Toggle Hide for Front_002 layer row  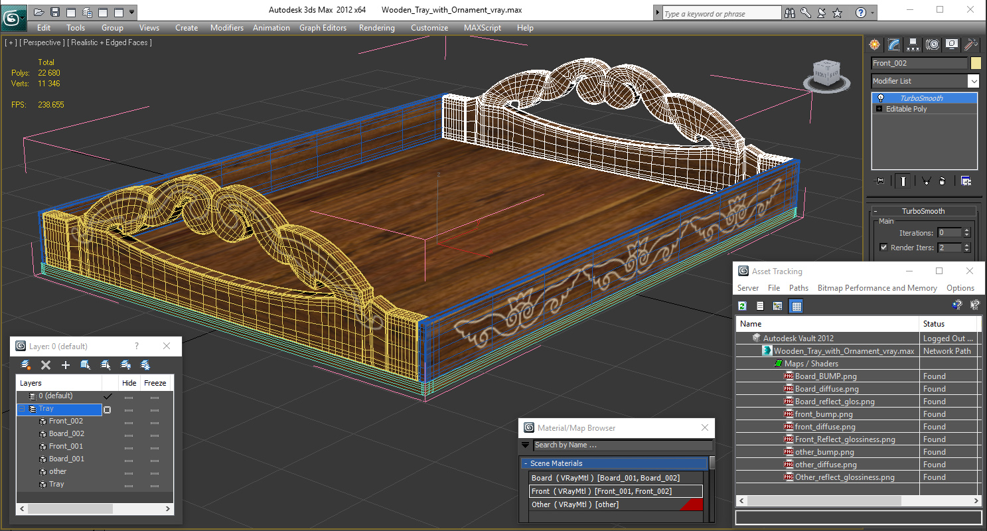pyautogui.click(x=129, y=421)
